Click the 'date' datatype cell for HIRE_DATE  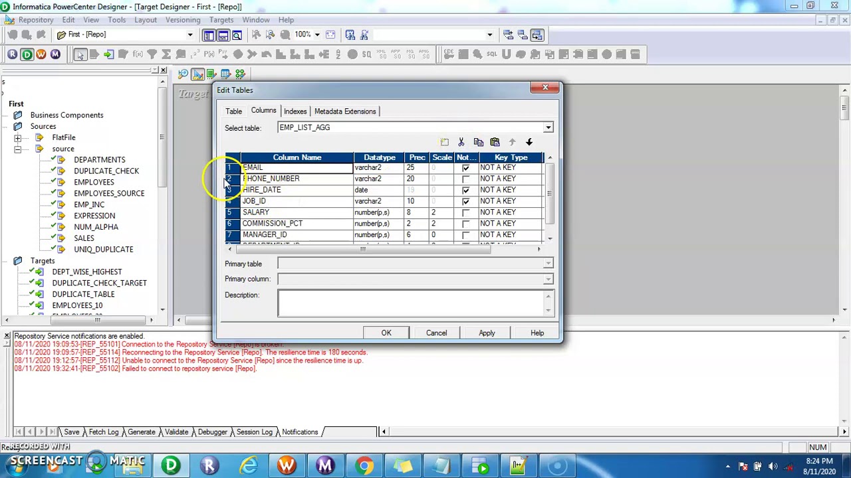pyautogui.click(x=378, y=190)
